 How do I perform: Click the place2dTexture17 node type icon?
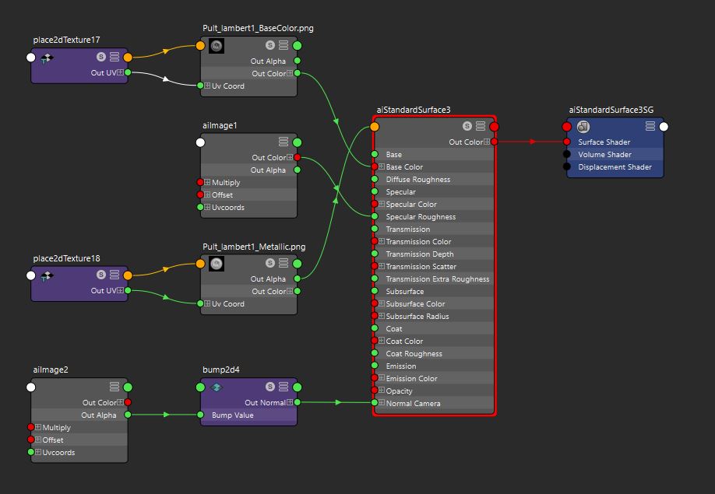pyautogui.click(x=48, y=58)
